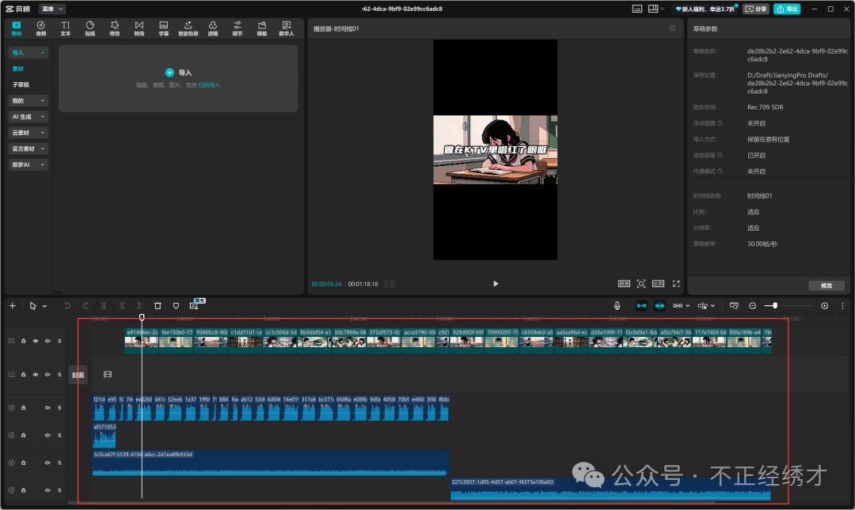Click the microphone voiceover record icon

(x=617, y=305)
